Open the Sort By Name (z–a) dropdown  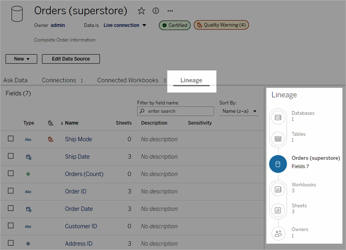click(239, 111)
